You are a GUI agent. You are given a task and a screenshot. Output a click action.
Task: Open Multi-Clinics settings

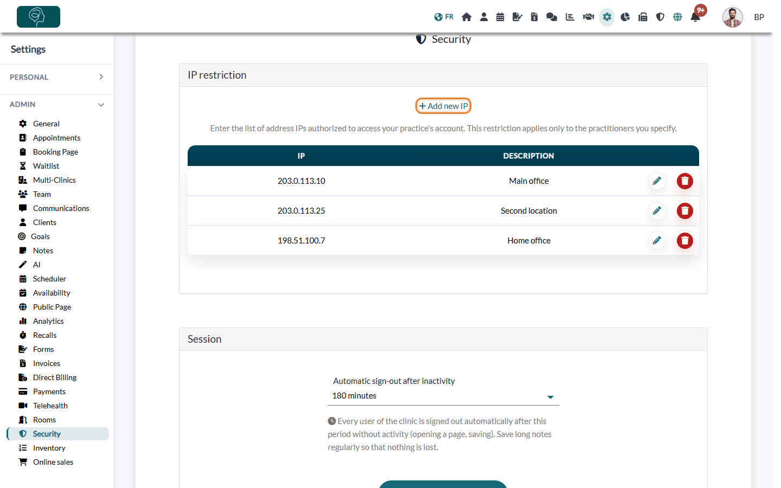pos(54,180)
